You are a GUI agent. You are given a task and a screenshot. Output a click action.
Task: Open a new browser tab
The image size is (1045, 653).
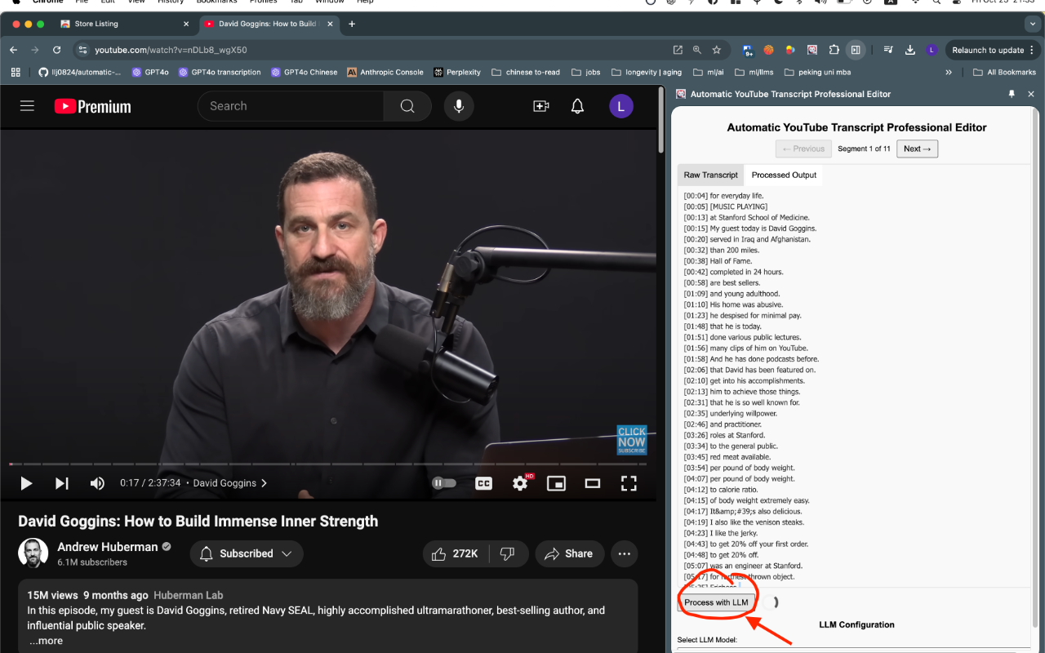pos(352,24)
